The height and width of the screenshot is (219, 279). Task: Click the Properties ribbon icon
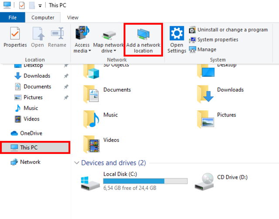[x=15, y=34]
